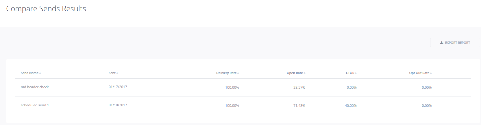Sort by the Delivery Rate column header

point(227,73)
